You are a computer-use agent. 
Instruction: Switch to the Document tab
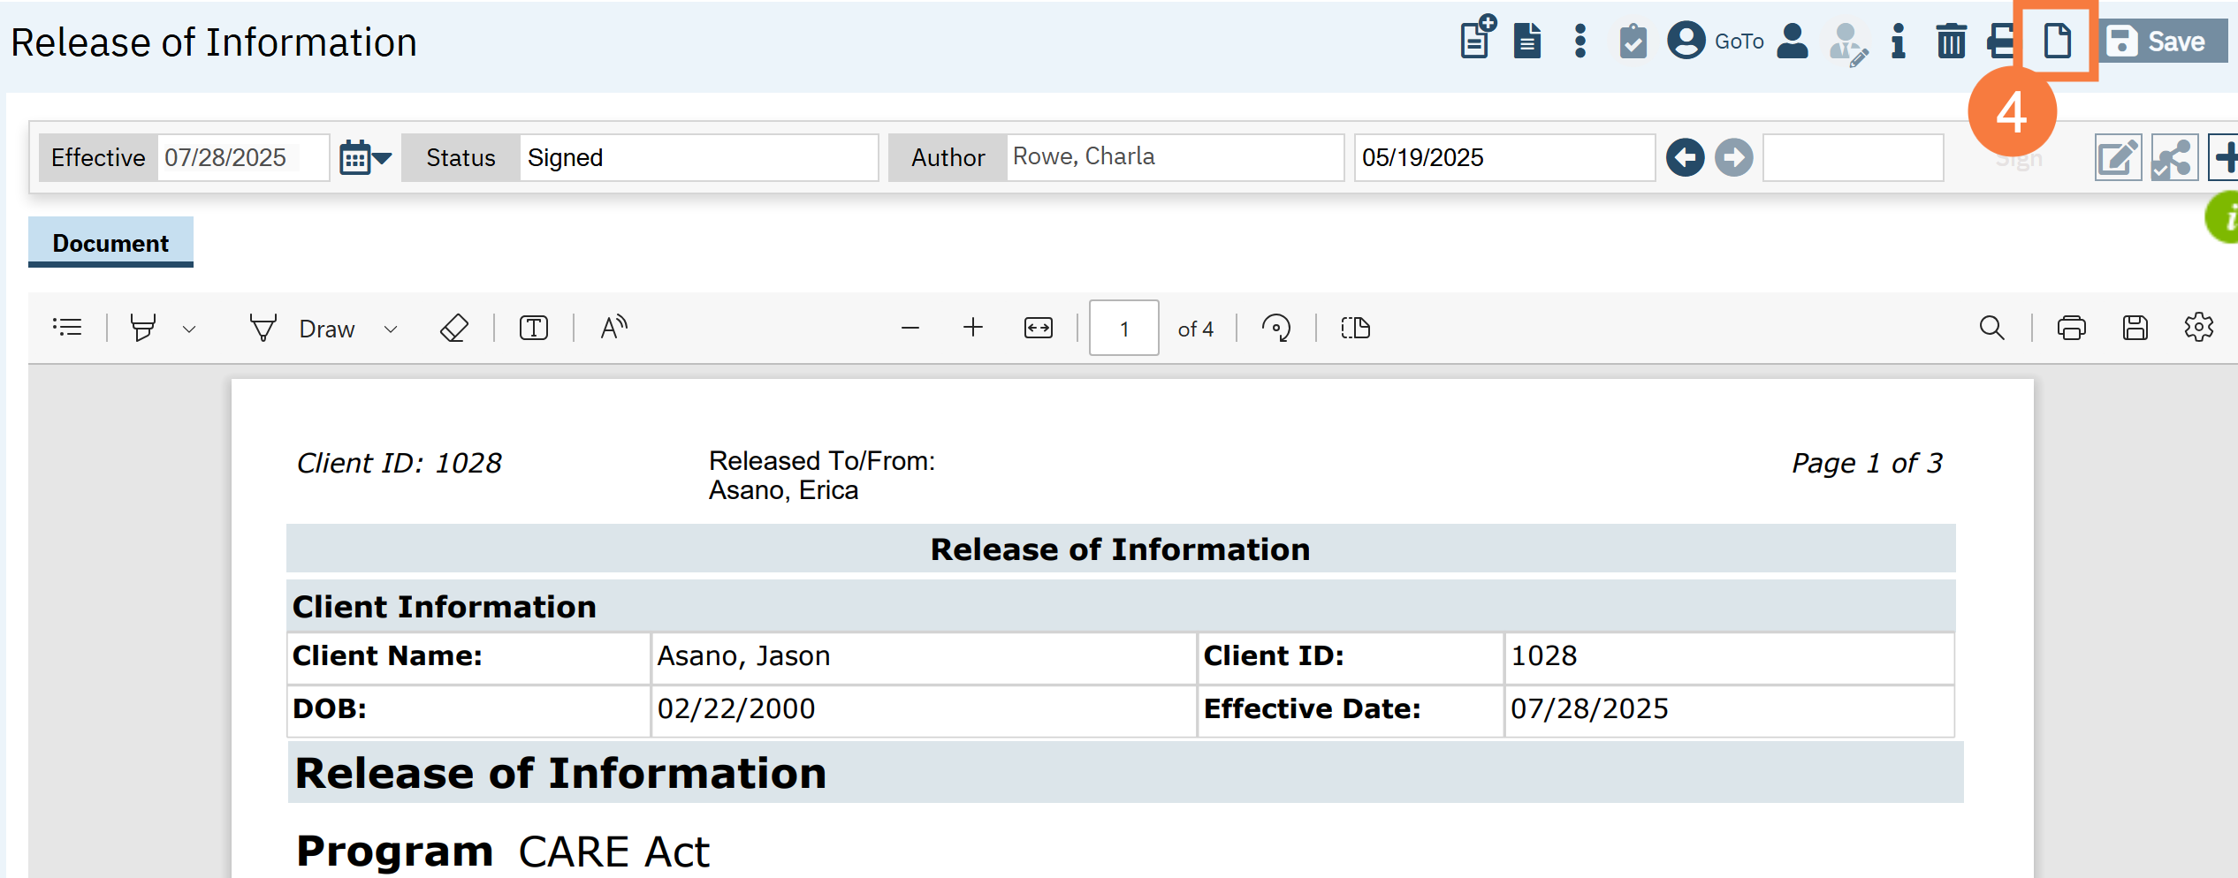(x=110, y=243)
